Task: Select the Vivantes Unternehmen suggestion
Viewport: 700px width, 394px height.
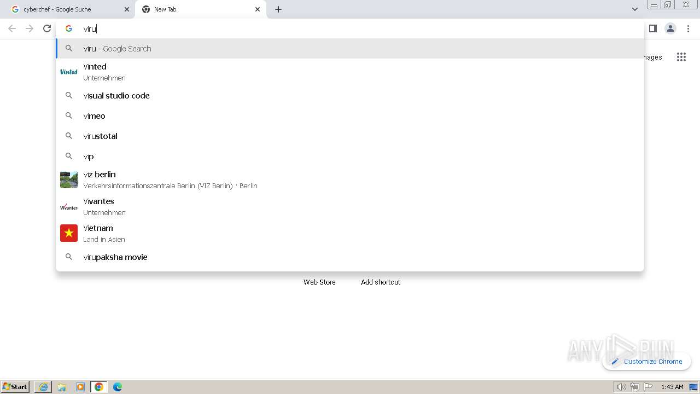Action: click(x=350, y=206)
